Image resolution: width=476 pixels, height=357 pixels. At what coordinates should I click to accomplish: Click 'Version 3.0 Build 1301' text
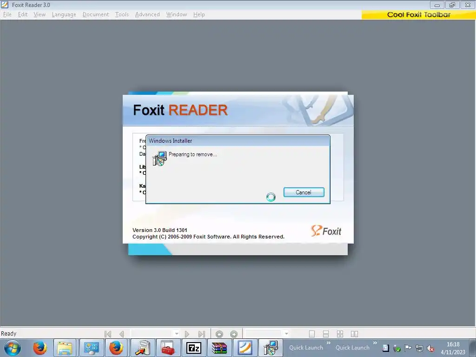tap(160, 230)
